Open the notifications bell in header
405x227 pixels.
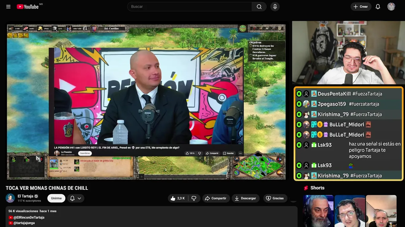(x=378, y=7)
